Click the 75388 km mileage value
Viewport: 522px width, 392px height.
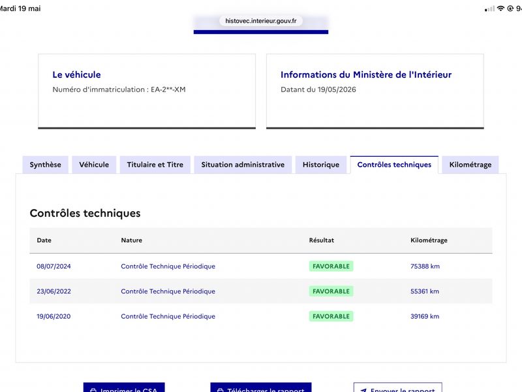point(425,266)
